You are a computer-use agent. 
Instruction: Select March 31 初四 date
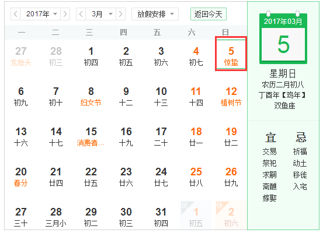161,217
